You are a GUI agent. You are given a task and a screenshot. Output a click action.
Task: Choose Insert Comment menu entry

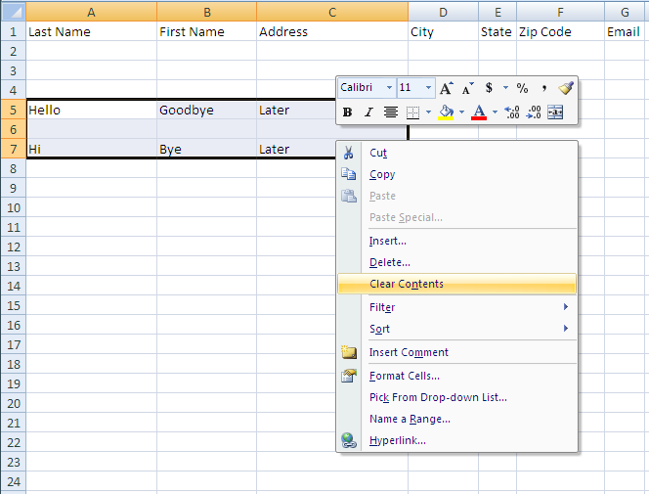click(457, 352)
